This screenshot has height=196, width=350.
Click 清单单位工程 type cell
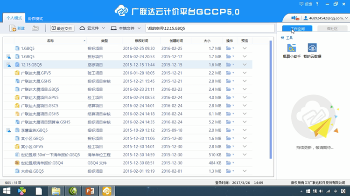click(99, 155)
